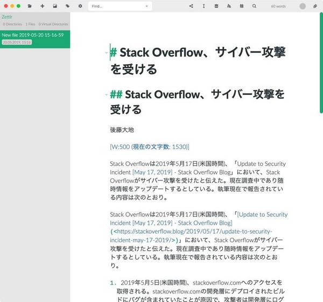Click the 60 words counter
This screenshot has height=302, width=323.
(x=278, y=6)
